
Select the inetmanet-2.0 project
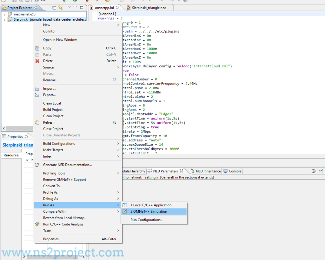click(24, 14)
